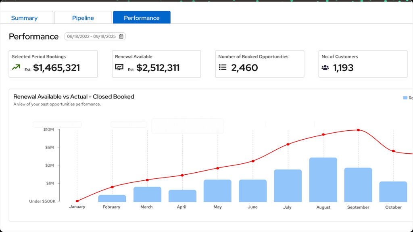The width and height of the screenshot is (413, 232).
Task: Click people icon in No. of Customers card
Action: pyautogui.click(x=325, y=68)
